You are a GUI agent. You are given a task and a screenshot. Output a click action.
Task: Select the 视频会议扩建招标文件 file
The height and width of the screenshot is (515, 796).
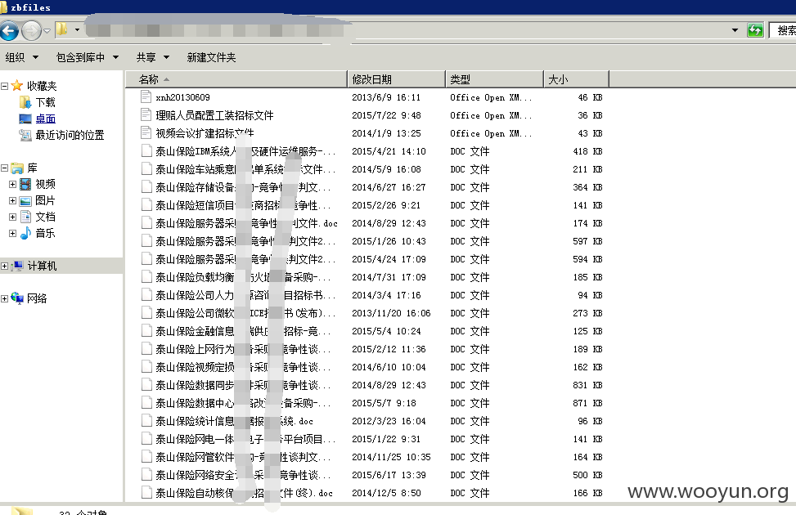click(205, 133)
